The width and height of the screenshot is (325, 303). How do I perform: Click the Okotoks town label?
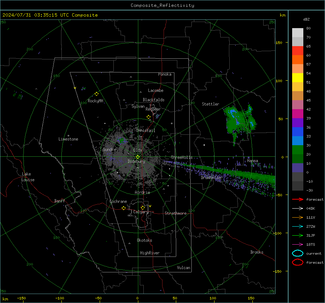(144, 240)
